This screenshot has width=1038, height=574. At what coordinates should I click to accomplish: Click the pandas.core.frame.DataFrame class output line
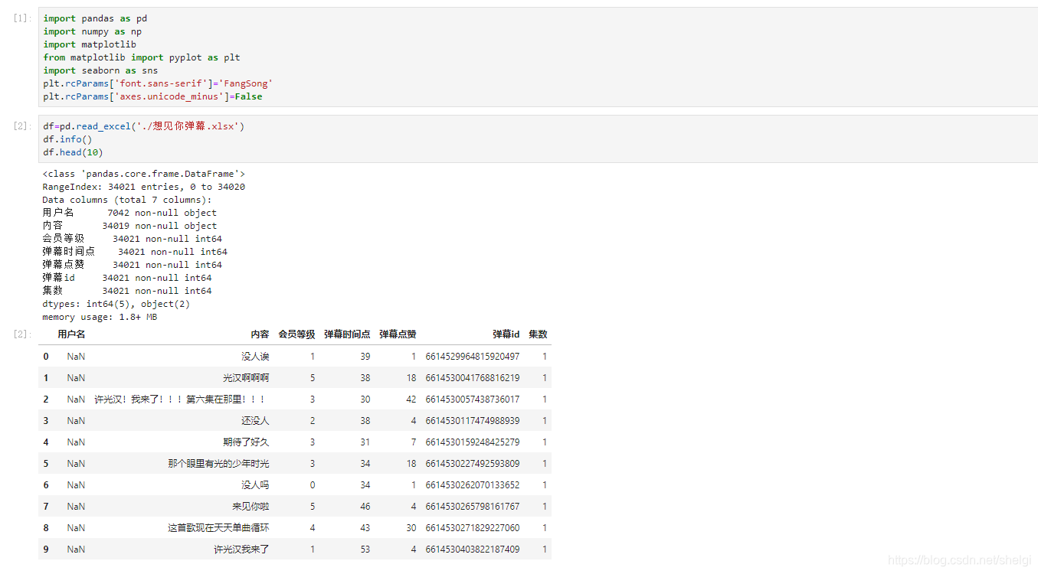[144, 174]
